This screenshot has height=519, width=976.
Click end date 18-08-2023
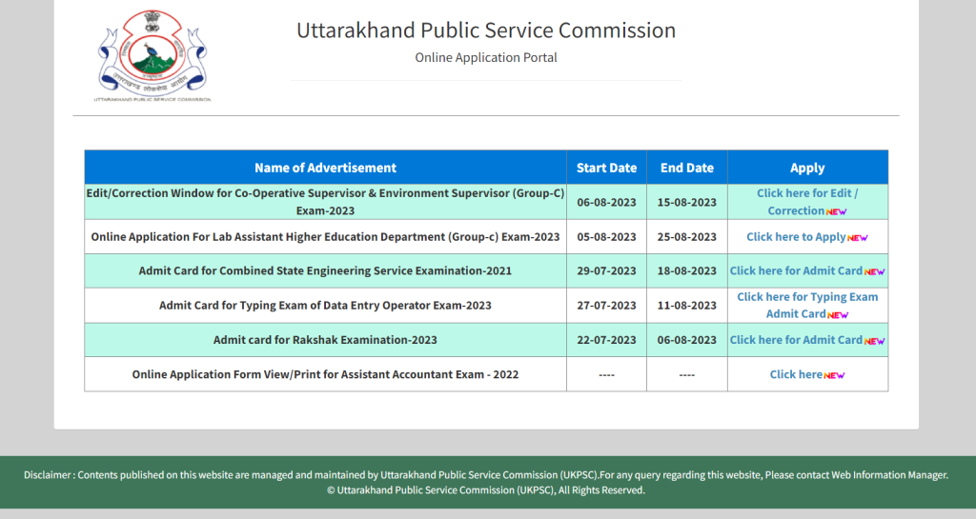(686, 271)
